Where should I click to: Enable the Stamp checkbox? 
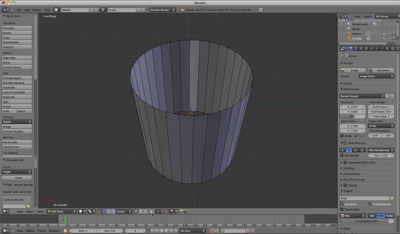coord(346,185)
